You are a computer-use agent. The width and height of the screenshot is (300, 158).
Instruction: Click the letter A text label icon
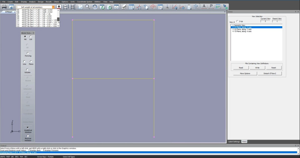pyautogui.click(x=204, y=7)
